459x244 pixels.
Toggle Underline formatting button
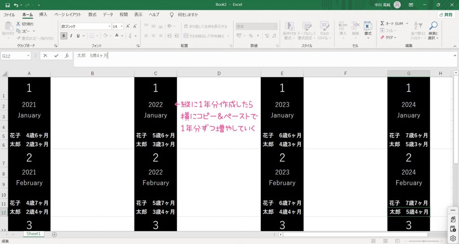point(78,35)
